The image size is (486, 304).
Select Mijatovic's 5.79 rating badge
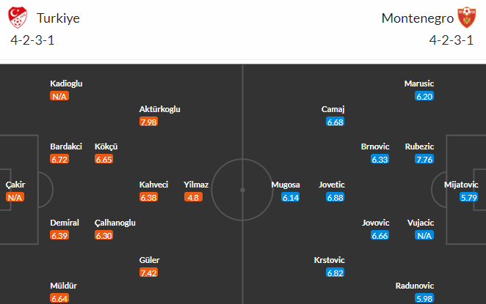(468, 197)
